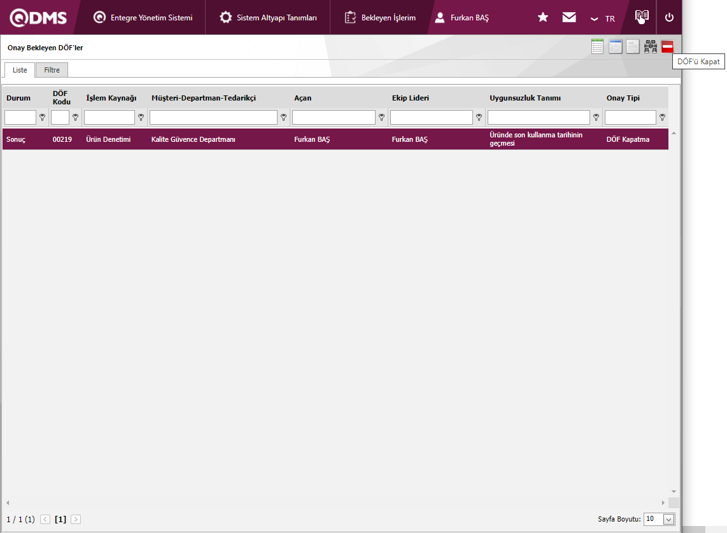Click the Onay Tipi filter input
Screen dimensions: 727x533
pos(631,117)
